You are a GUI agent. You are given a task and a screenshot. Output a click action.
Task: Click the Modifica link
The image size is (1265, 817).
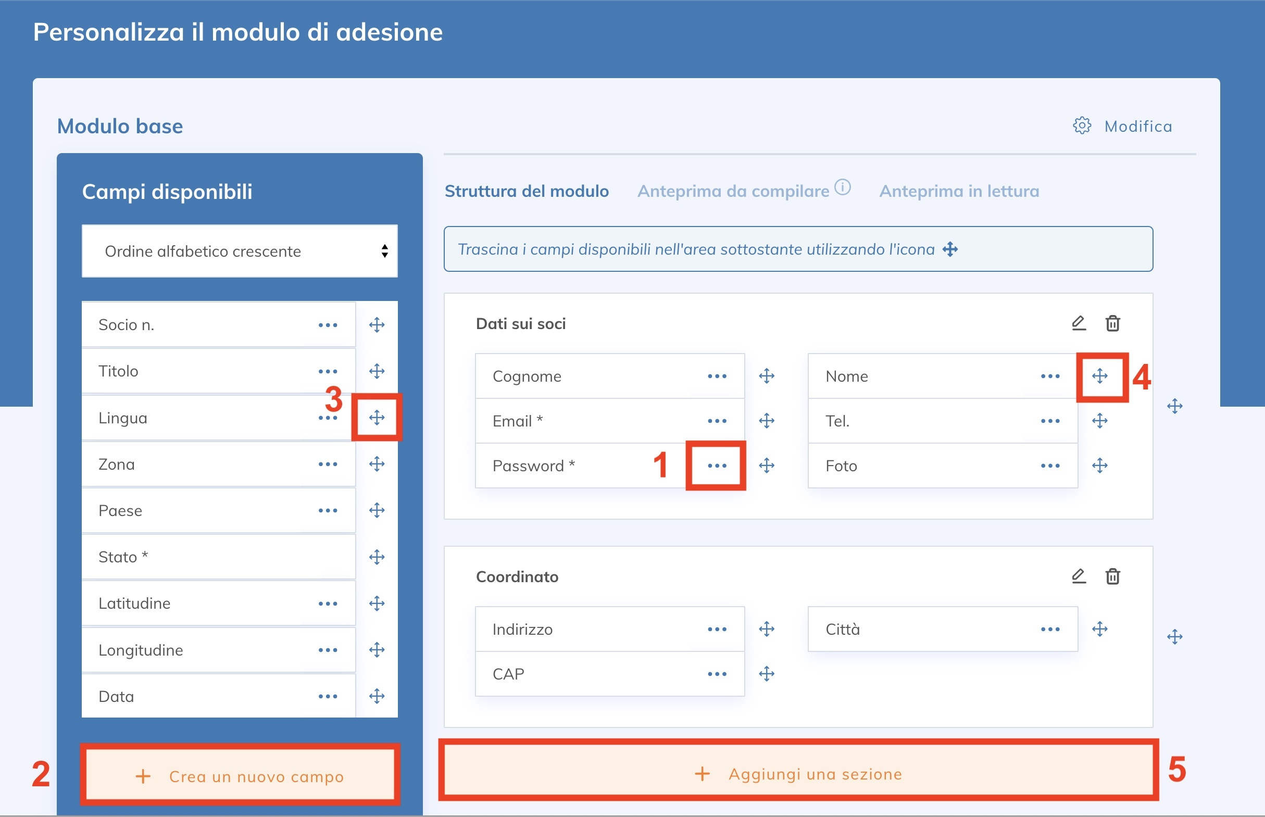(1138, 126)
